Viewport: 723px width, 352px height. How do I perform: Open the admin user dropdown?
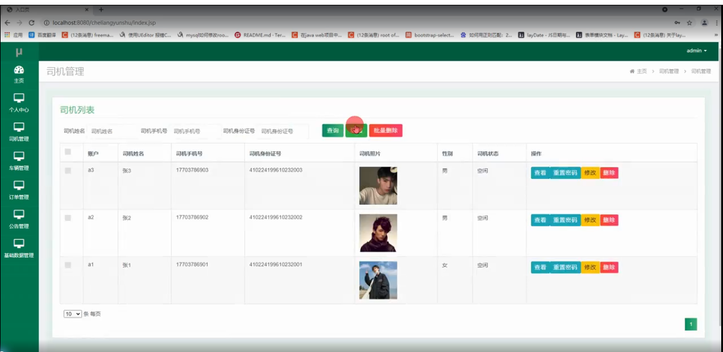[697, 50]
